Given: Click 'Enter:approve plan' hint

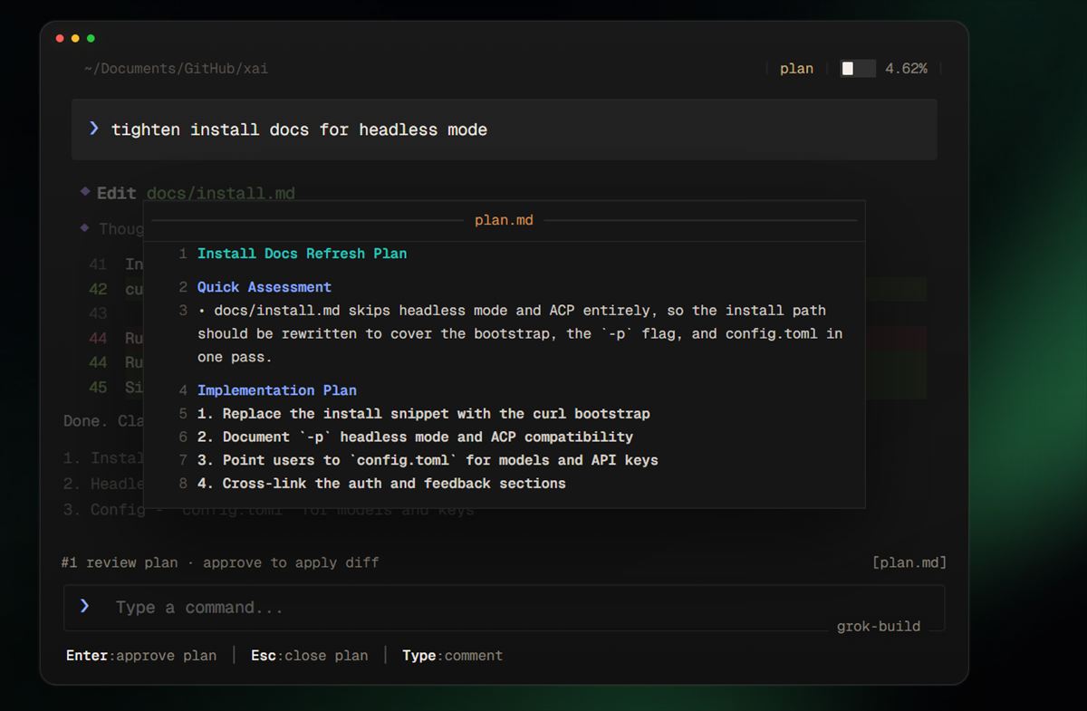Looking at the screenshot, I should (x=141, y=656).
